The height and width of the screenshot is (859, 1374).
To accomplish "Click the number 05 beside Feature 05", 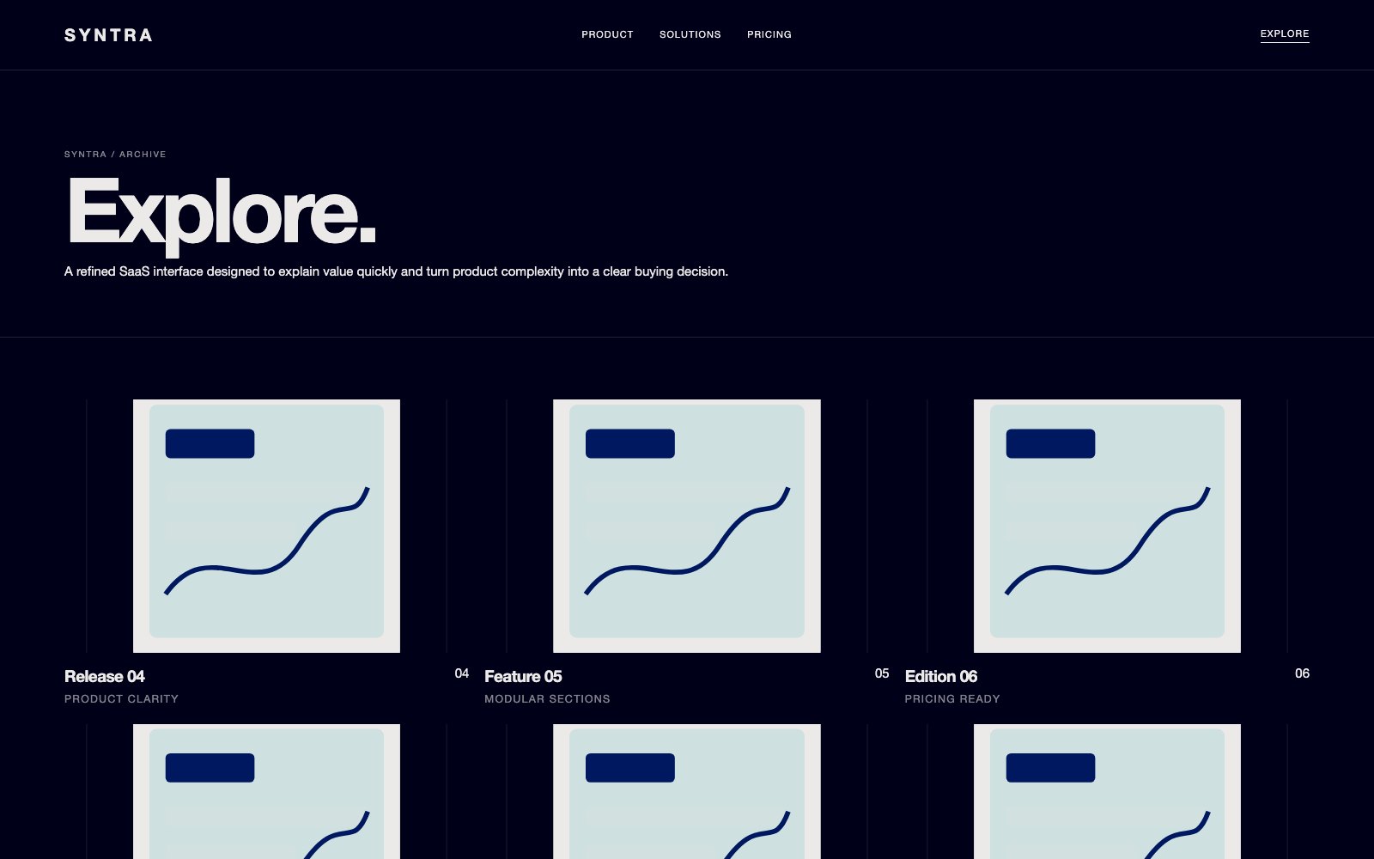I will 882,673.
